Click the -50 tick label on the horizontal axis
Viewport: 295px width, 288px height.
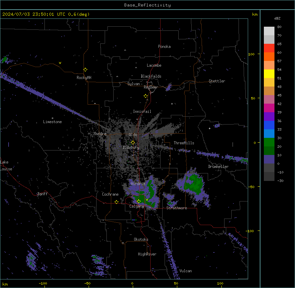87,283
